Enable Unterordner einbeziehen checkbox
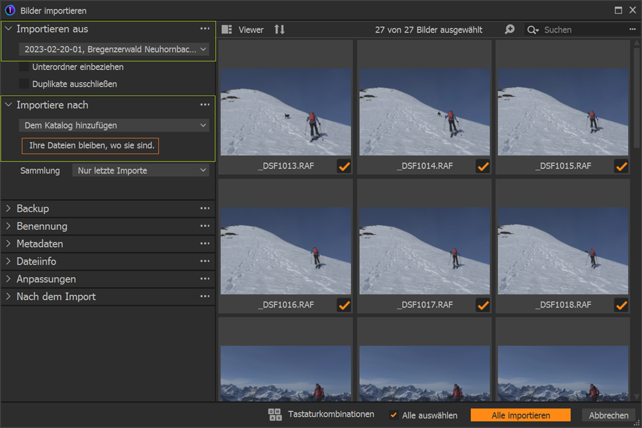 (24, 67)
